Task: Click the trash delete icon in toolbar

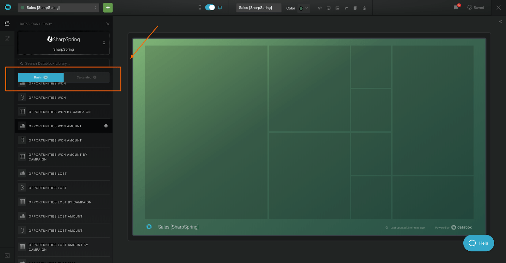Action: 364,8
